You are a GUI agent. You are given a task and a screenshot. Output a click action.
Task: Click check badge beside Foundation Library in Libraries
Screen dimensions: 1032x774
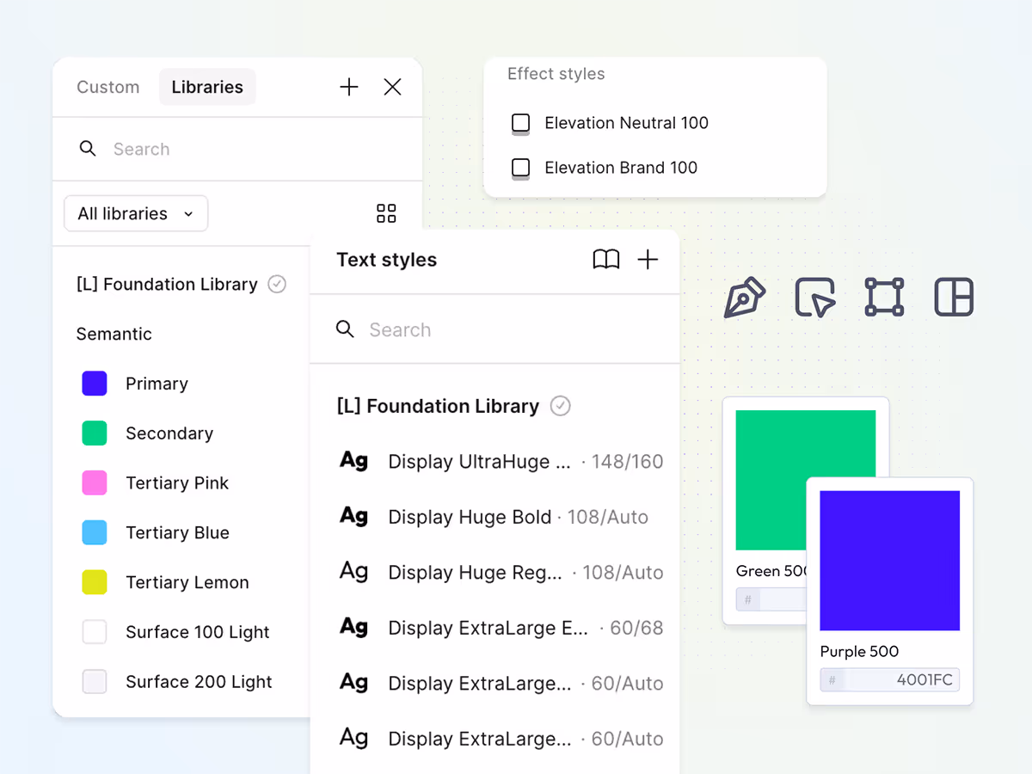click(277, 284)
